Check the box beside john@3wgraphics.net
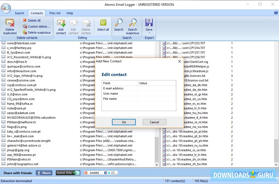The image size is (279, 184). click(4, 164)
